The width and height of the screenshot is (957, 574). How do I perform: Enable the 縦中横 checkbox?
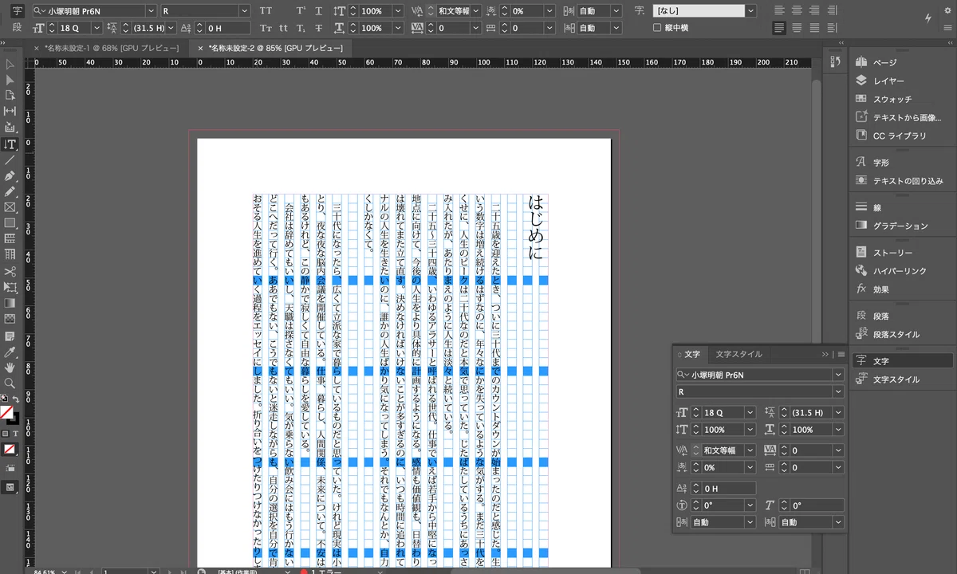[657, 28]
